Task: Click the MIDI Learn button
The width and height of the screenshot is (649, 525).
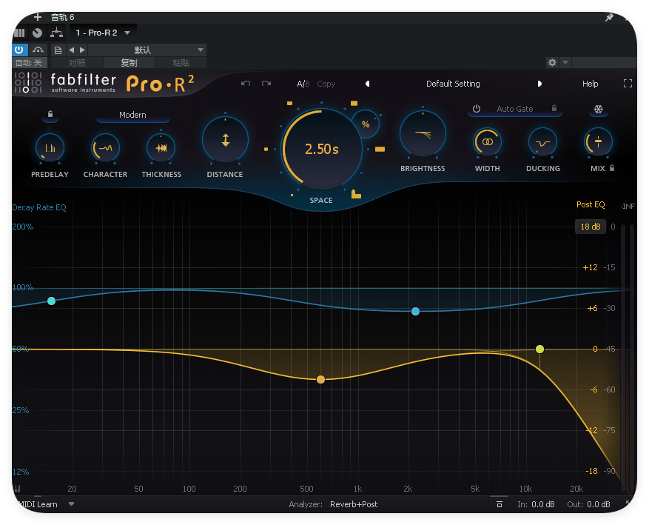Action: click(38, 504)
